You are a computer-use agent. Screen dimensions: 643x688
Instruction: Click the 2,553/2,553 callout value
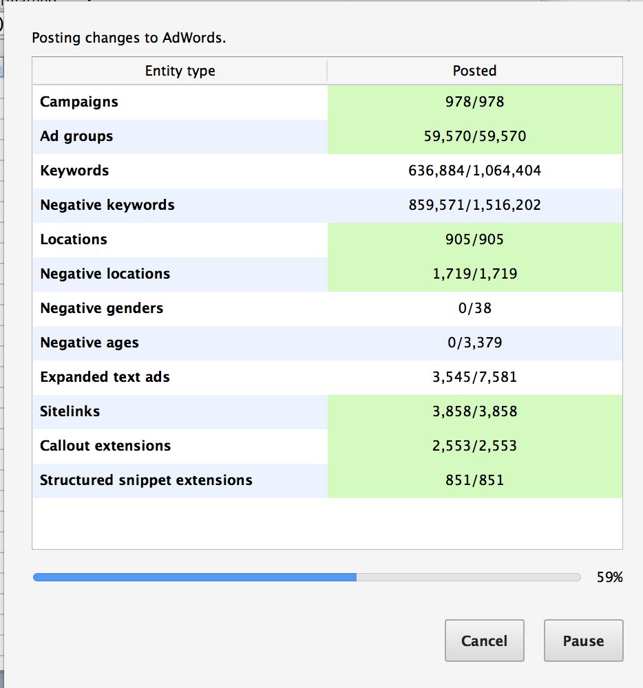tap(474, 446)
